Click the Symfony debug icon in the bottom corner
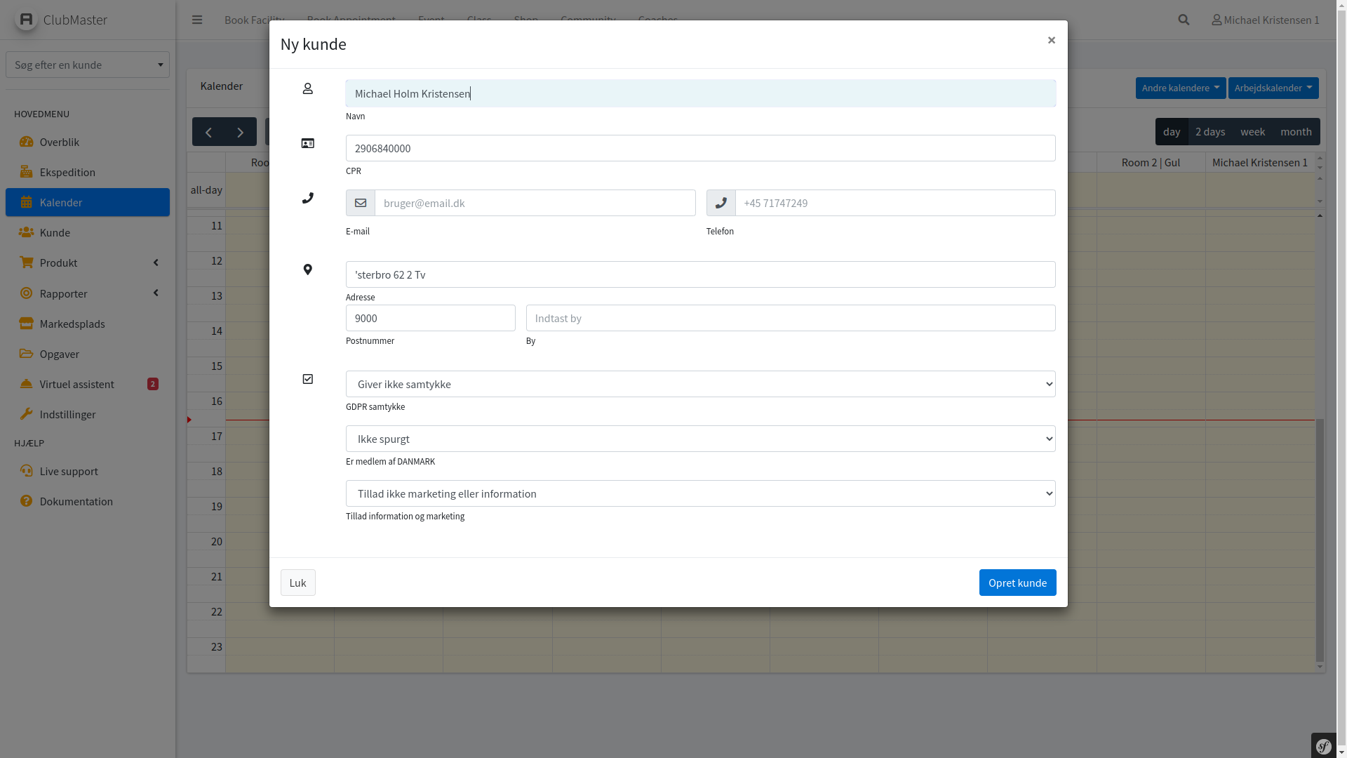The height and width of the screenshot is (758, 1347). pyautogui.click(x=1324, y=746)
